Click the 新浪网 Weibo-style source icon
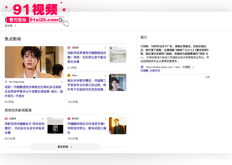Viewport: 232px width, 165px height. pyautogui.click(x=69, y=118)
